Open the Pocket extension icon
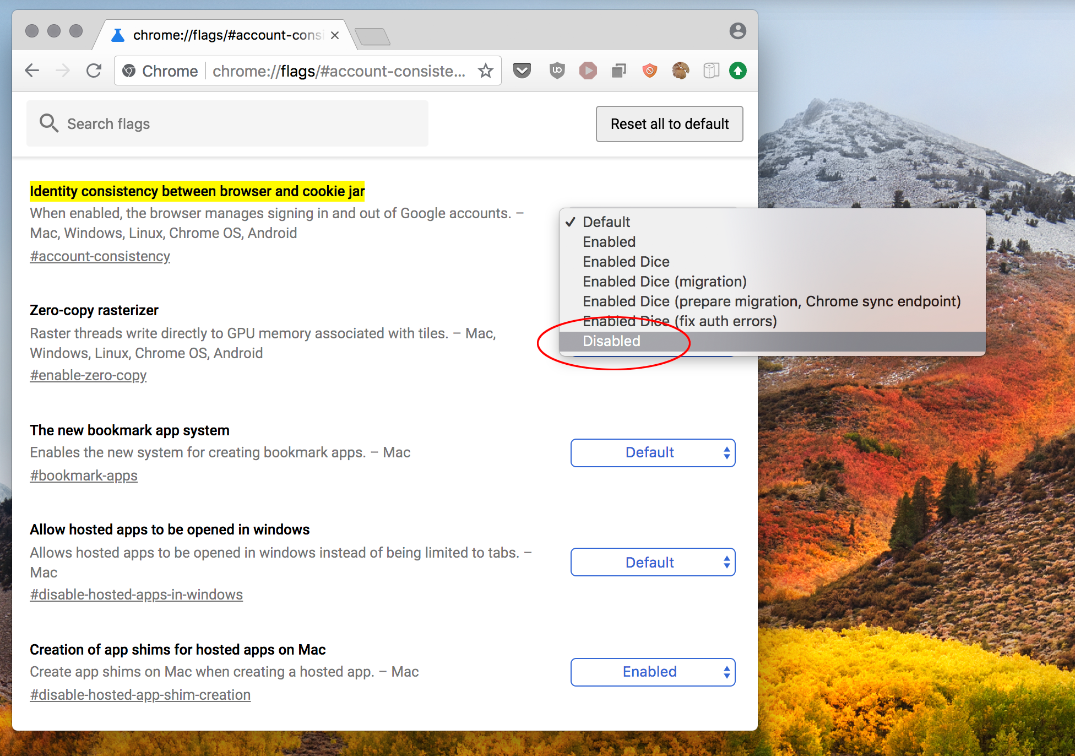1075x756 pixels. pyautogui.click(x=522, y=71)
